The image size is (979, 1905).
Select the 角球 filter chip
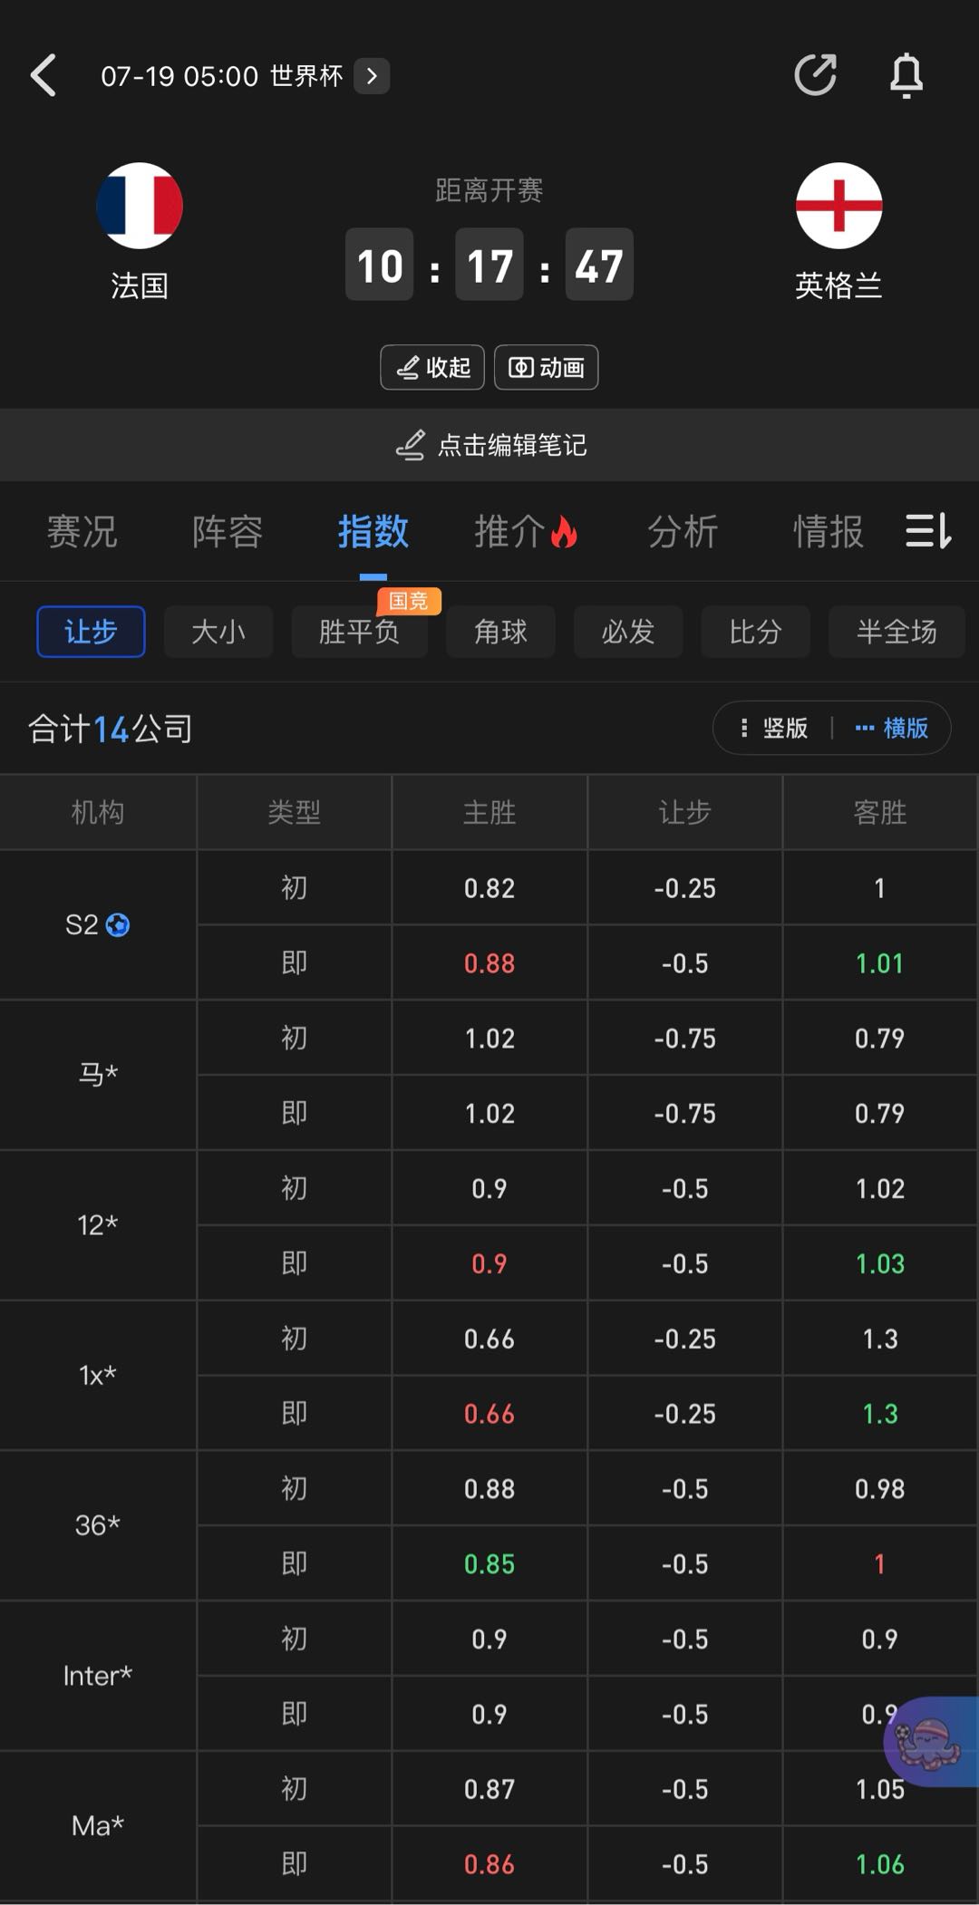point(500,632)
